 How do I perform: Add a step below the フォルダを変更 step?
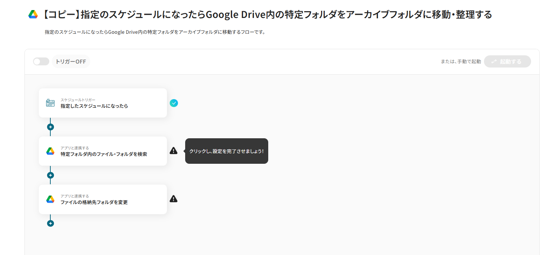[x=50, y=223]
